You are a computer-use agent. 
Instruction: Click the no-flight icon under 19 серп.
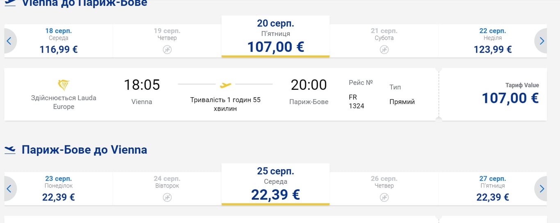coord(167,49)
